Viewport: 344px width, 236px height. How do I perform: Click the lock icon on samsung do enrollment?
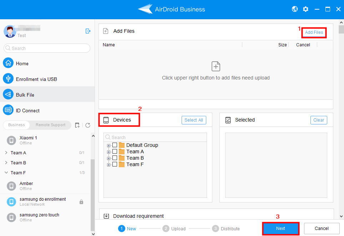[x=81, y=201]
